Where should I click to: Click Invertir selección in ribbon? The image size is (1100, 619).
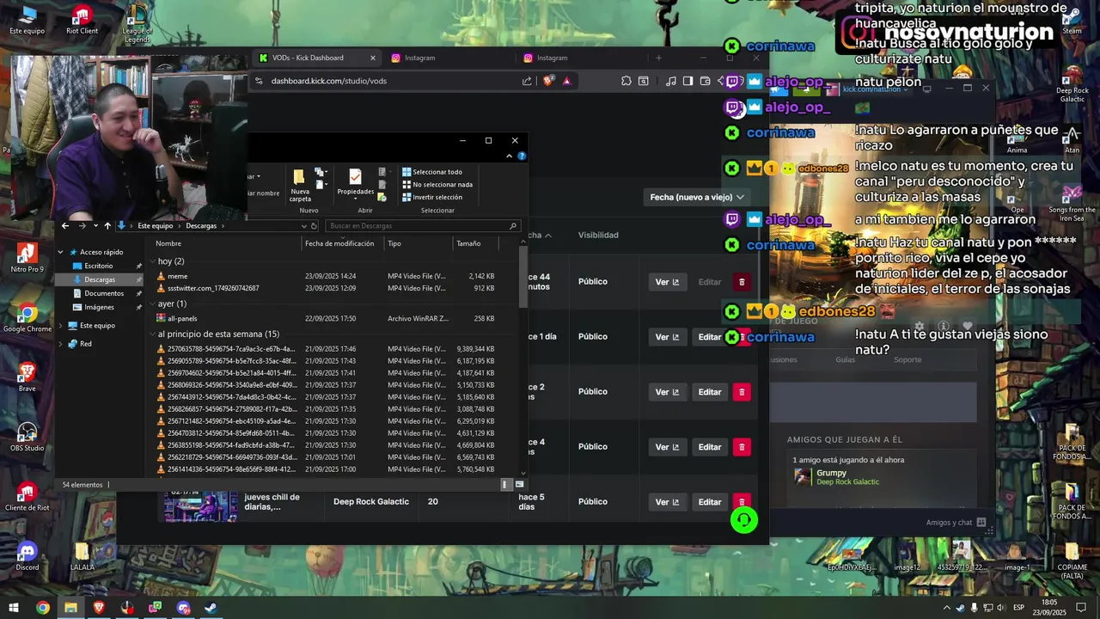pos(432,197)
